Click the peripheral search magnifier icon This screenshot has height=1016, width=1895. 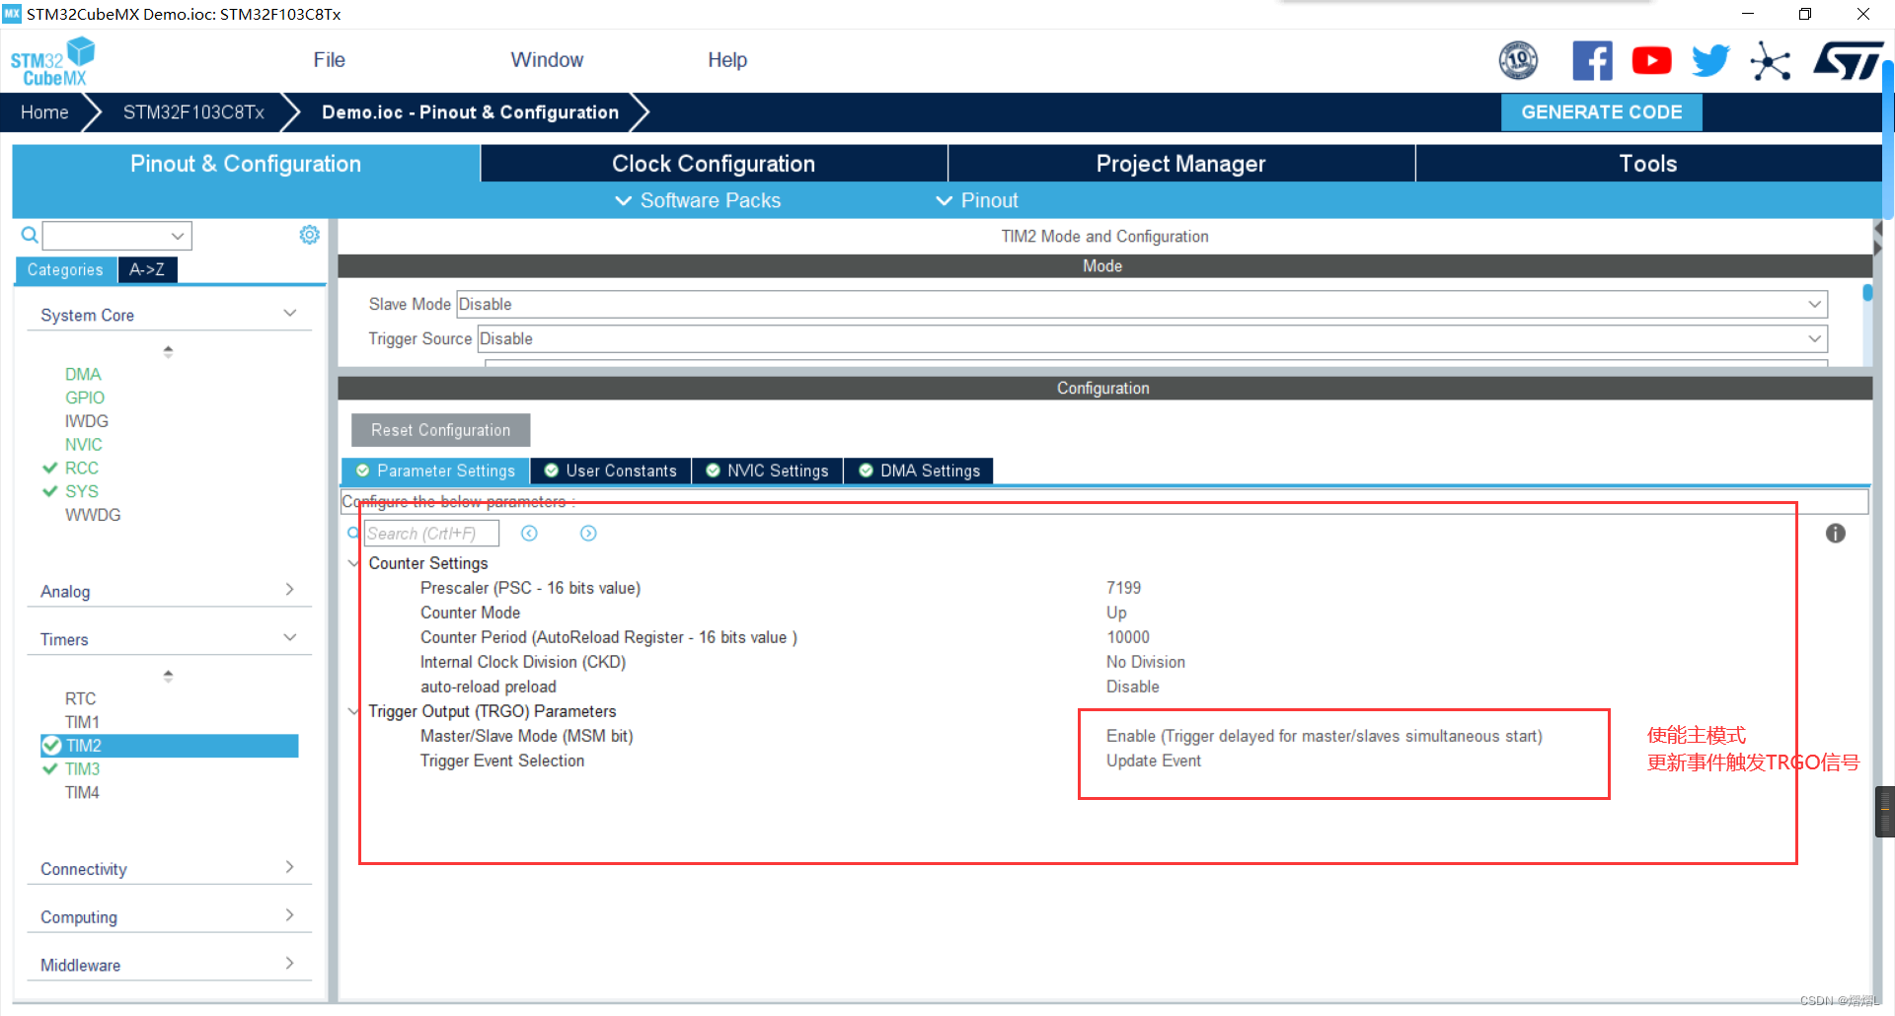30,235
